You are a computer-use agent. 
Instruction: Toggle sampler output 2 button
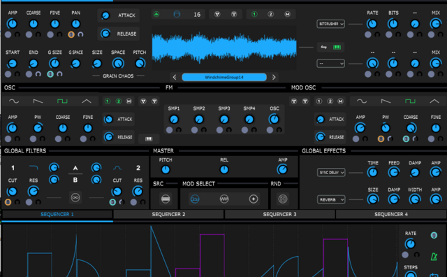(270, 14)
